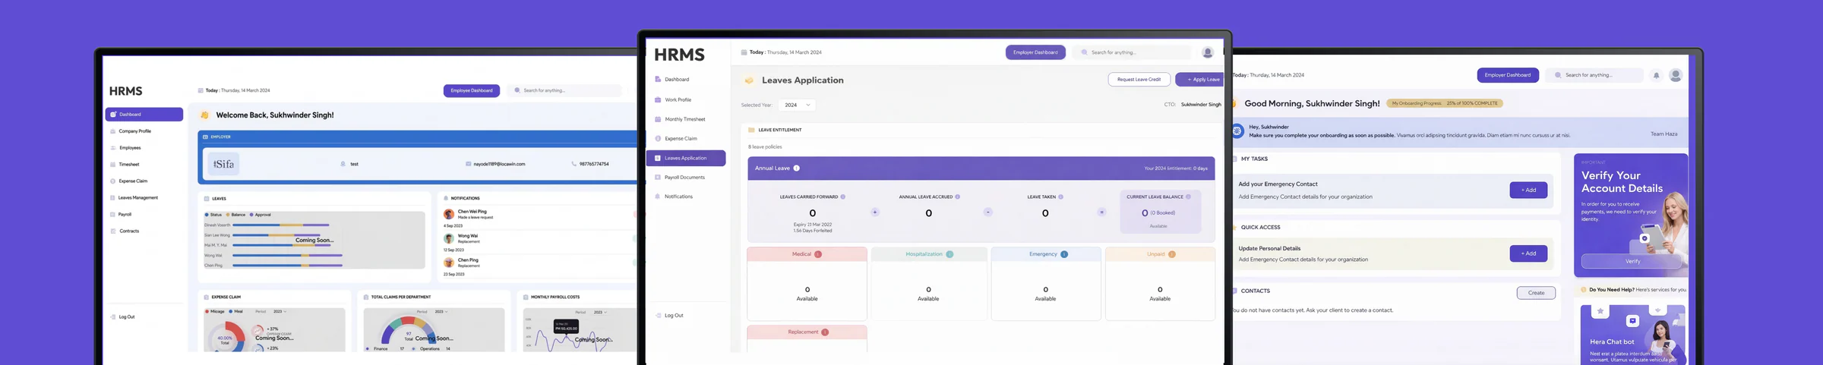Click Expense Claim icon in left window sidebar

(x=113, y=181)
